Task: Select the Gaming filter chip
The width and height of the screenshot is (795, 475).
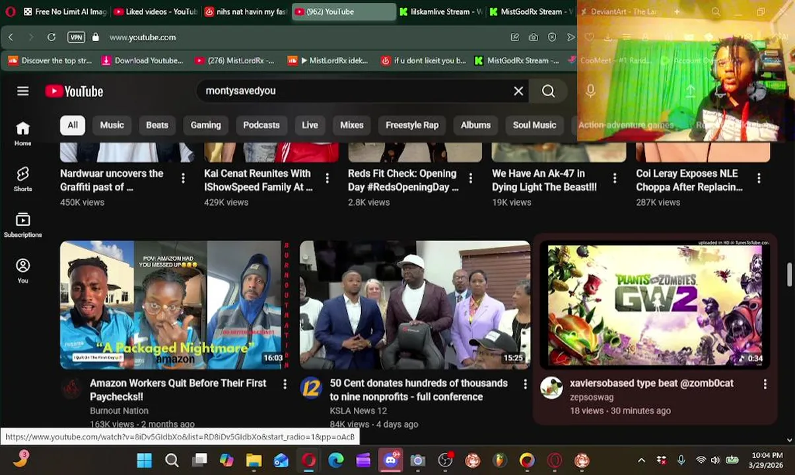Action: [206, 125]
